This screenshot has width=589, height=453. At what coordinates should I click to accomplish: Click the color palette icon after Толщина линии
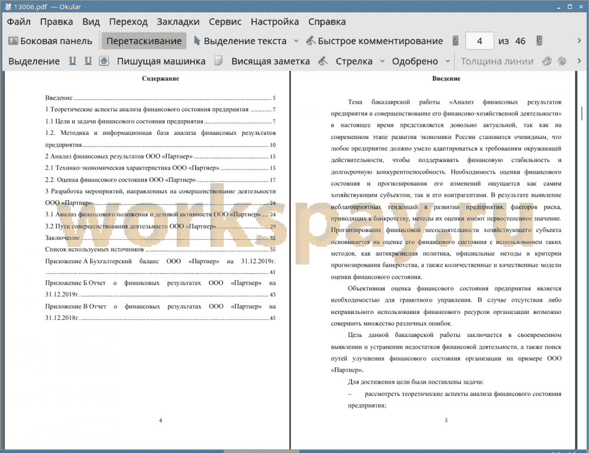tap(547, 61)
